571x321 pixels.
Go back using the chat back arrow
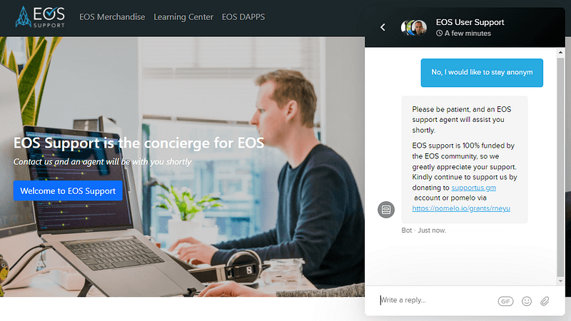(383, 27)
